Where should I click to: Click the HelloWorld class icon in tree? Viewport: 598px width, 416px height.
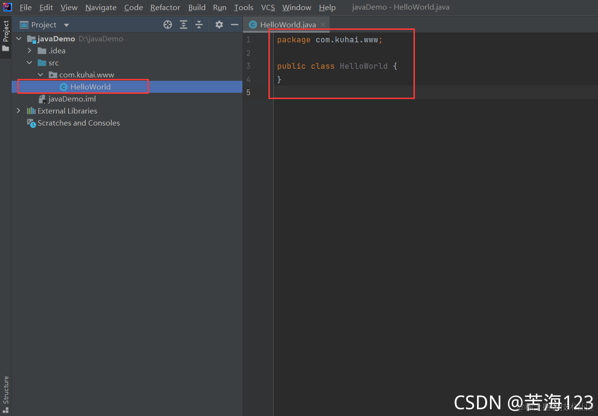[63, 87]
